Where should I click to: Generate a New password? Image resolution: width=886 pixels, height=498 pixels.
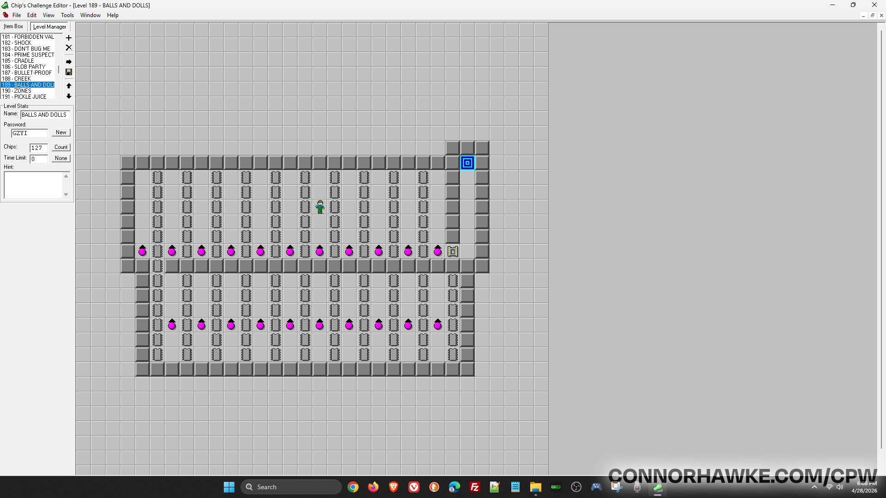pos(61,132)
